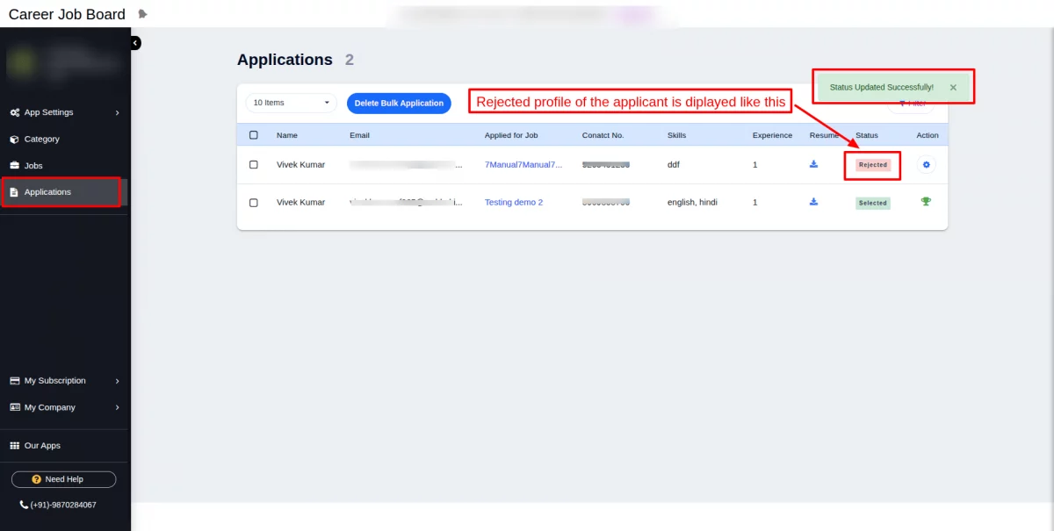Expand App Settings submenu chevron
Screen dimensions: 1054x531
(117, 112)
